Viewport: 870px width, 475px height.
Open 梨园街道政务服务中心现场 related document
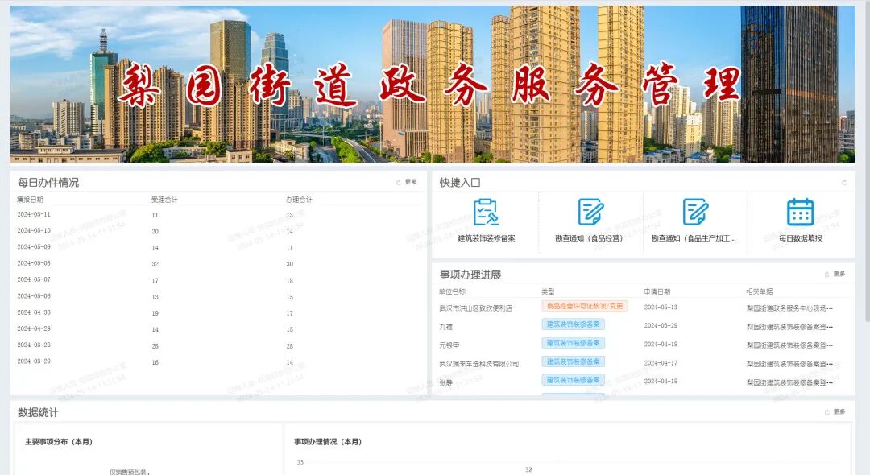tap(789, 308)
